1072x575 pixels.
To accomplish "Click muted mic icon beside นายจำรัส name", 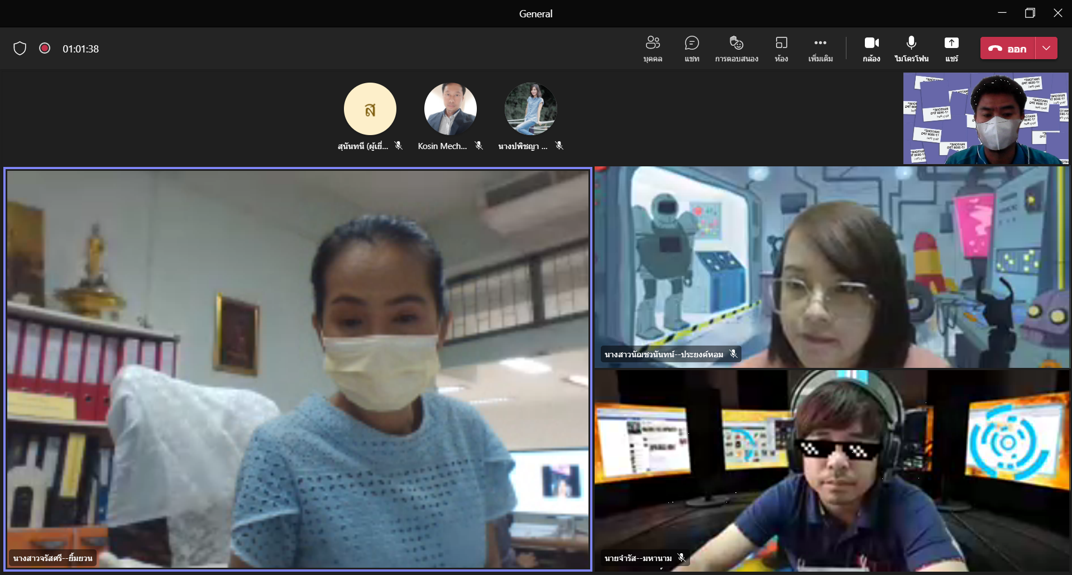I will 681,558.
